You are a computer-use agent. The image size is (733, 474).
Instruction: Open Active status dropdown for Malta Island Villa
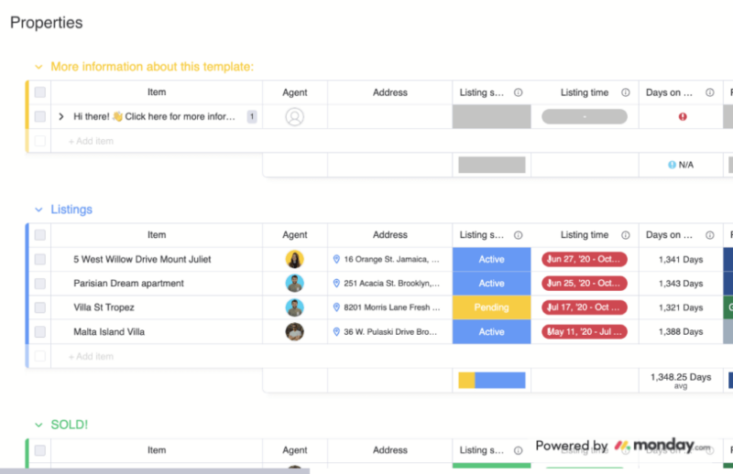point(491,331)
